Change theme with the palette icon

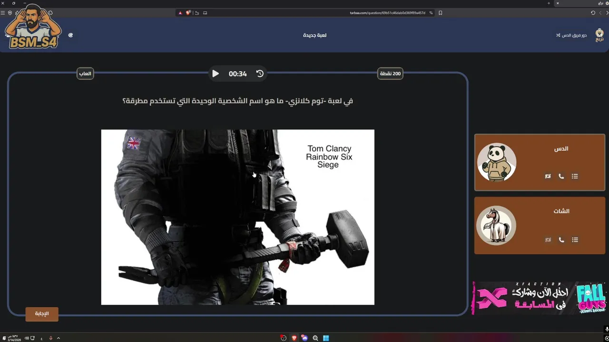pos(70,35)
